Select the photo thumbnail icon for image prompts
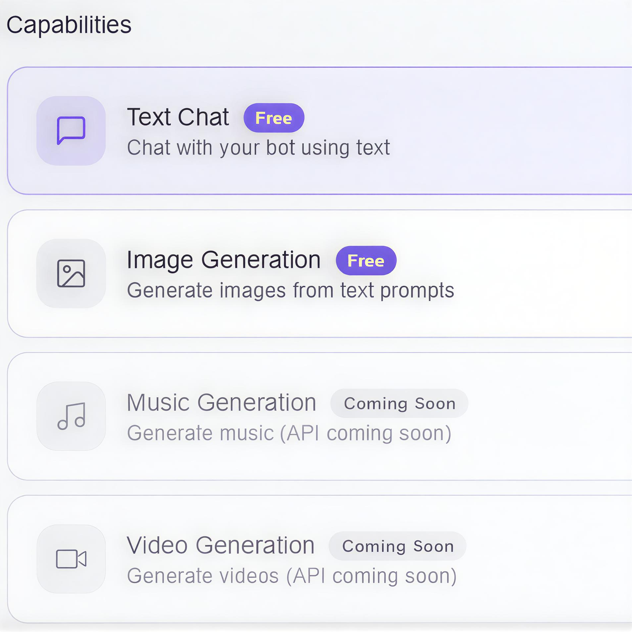Image resolution: width=632 pixels, height=632 pixels. click(71, 272)
